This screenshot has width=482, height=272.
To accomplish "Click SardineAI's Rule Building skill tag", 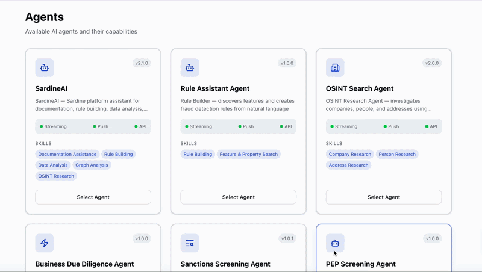I will click(x=118, y=154).
